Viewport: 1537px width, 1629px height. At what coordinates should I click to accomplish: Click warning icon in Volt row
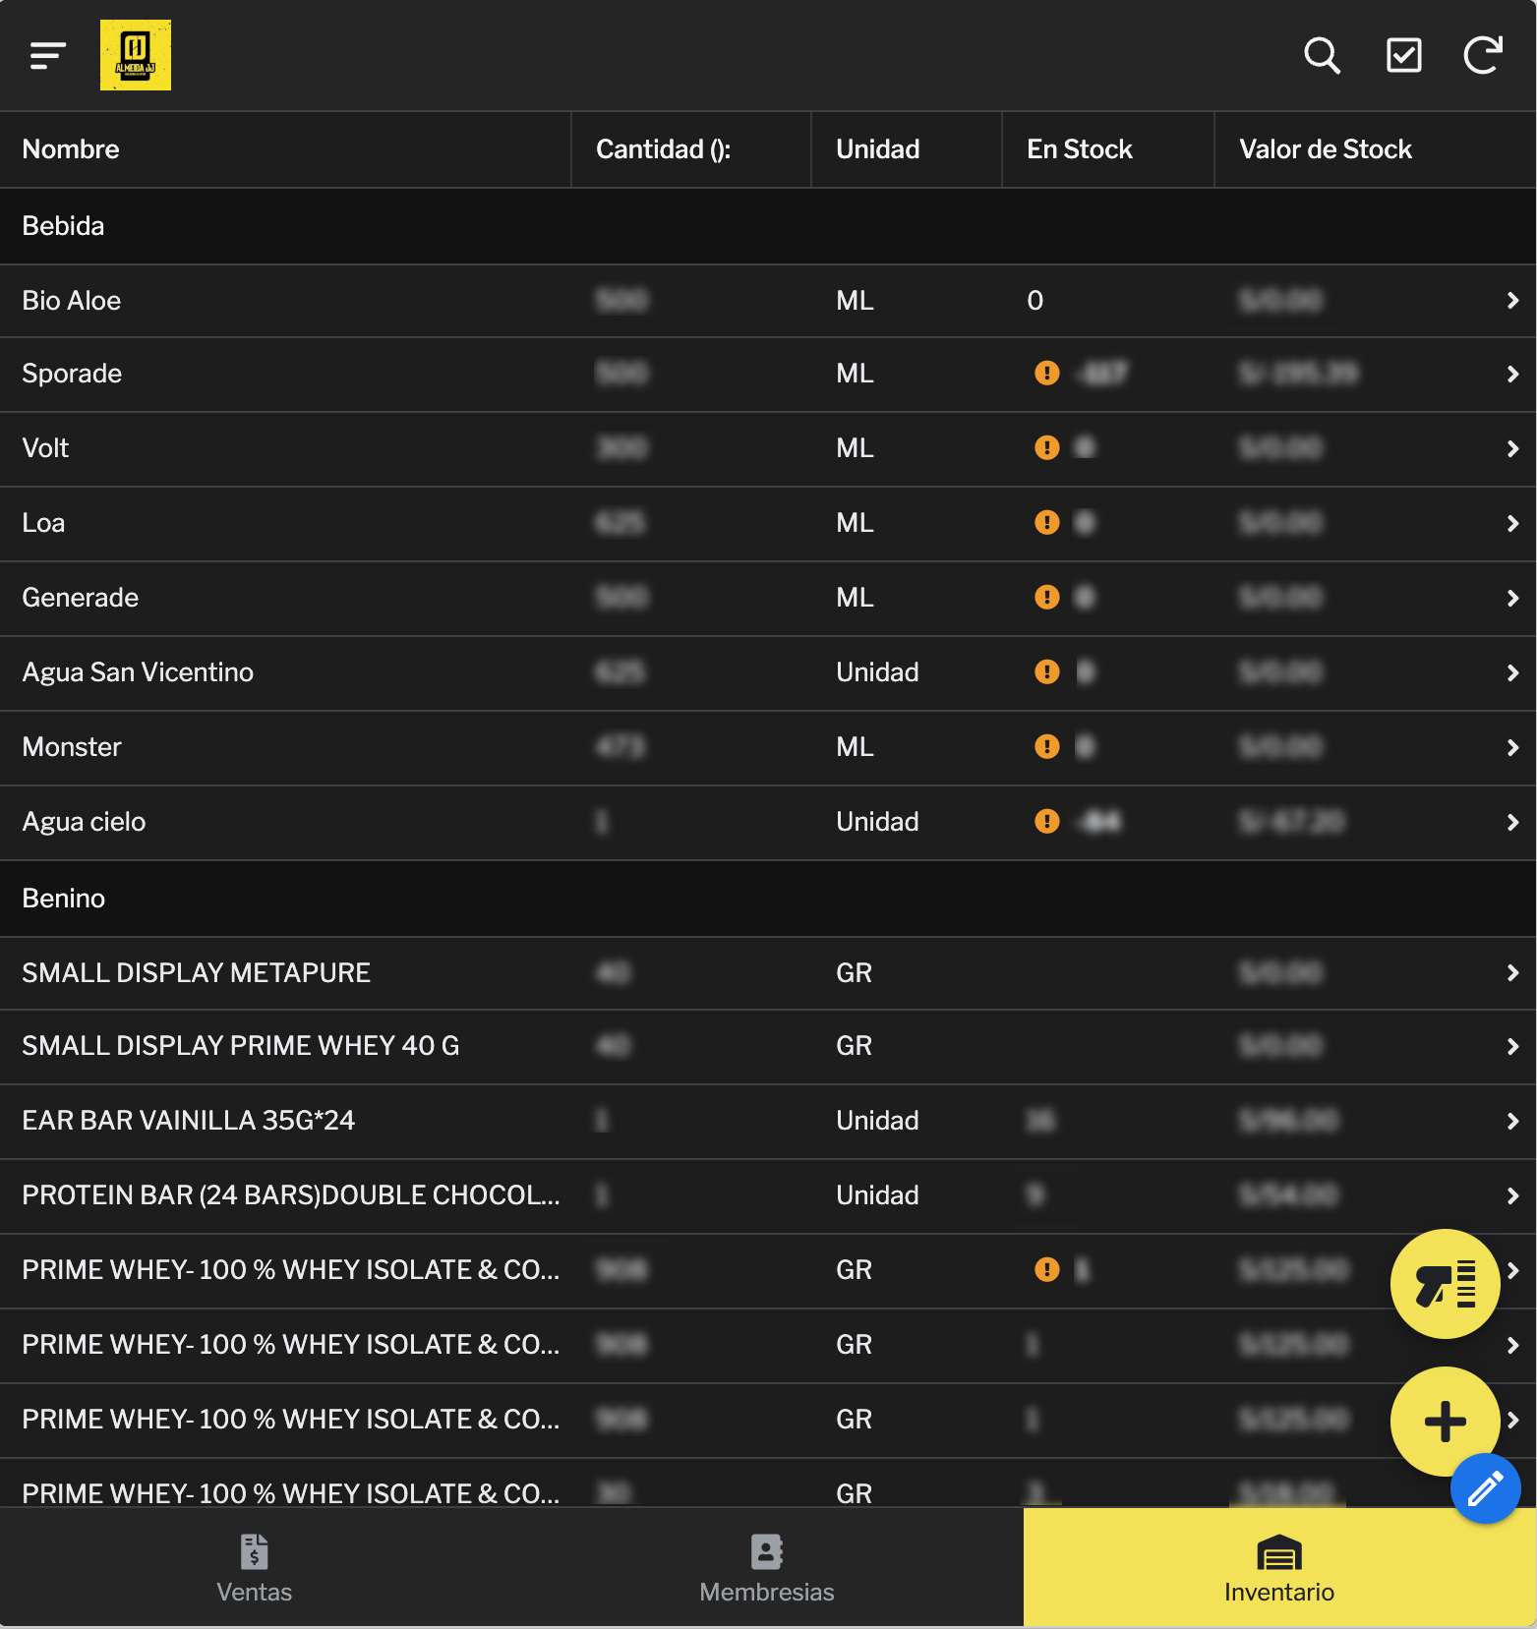point(1047,447)
